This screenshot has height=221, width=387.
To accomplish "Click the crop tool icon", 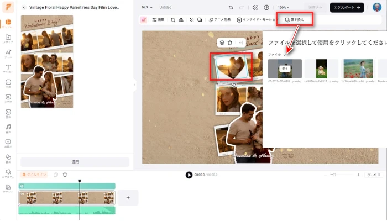I will [x=173, y=19].
